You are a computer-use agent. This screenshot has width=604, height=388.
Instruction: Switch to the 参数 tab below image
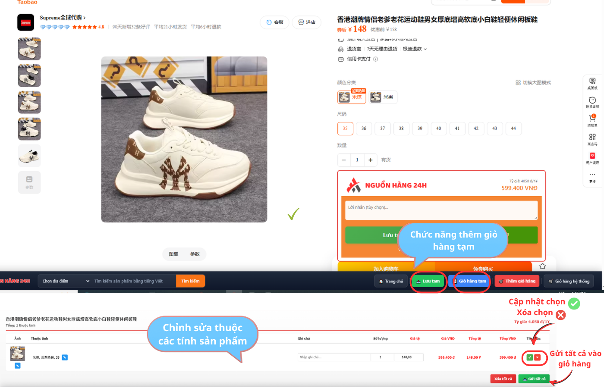pyautogui.click(x=195, y=254)
